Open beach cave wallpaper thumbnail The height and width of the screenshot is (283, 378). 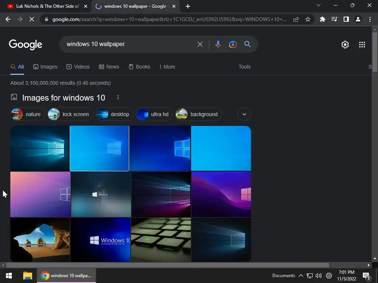pyautogui.click(x=40, y=240)
